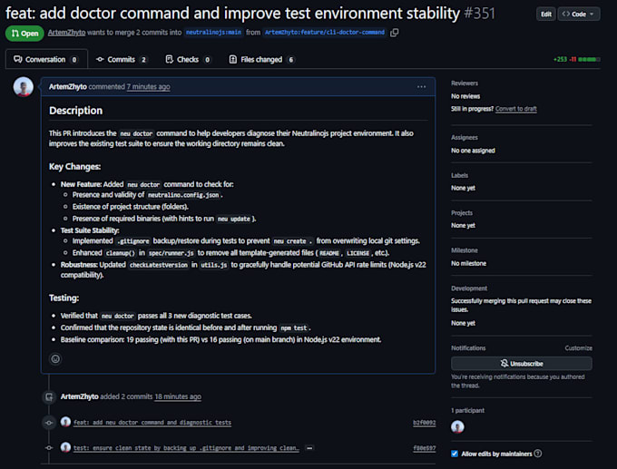617x469 pixels.
Task: Open commit hash f80e597
Action: (x=425, y=448)
